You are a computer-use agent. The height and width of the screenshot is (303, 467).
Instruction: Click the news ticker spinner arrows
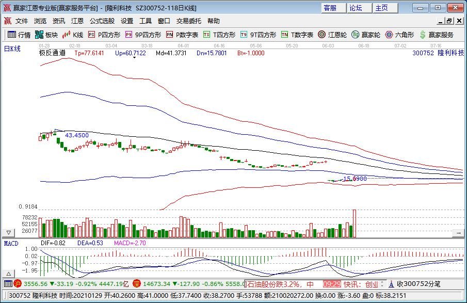(382, 283)
